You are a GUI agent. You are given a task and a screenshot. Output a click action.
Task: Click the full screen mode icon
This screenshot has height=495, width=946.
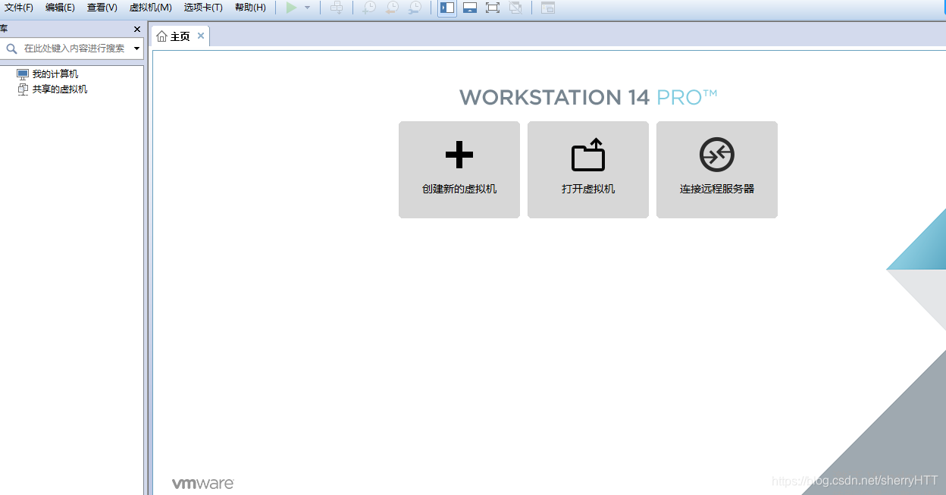(493, 8)
